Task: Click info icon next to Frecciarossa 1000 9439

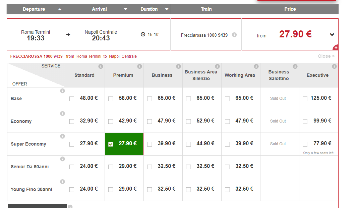Action: (x=234, y=35)
